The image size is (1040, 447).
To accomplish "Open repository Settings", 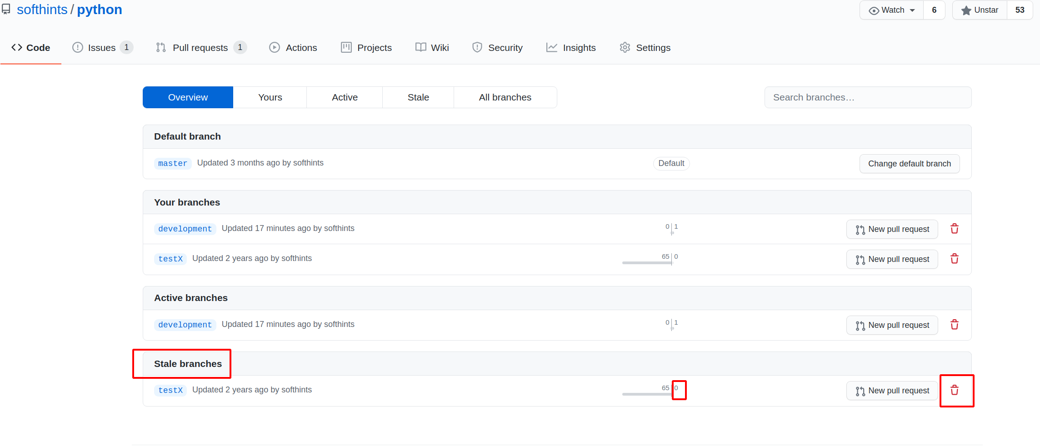I will (645, 48).
